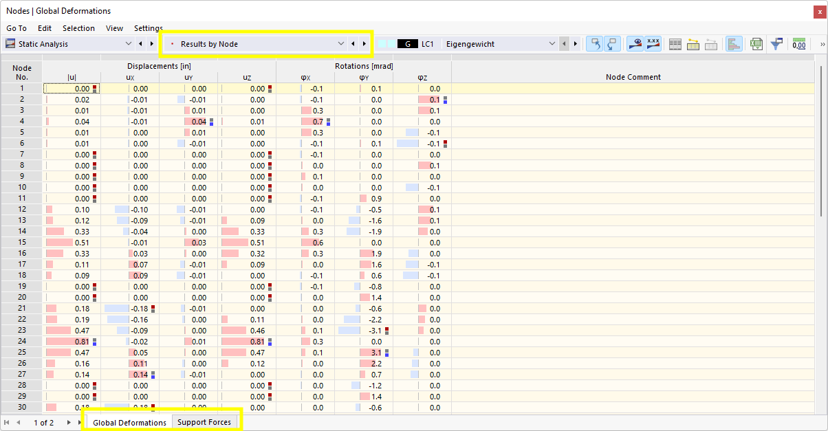Viewport: 828px width, 431px height.
Task: Click the yellow member results table icon
Action: point(693,43)
